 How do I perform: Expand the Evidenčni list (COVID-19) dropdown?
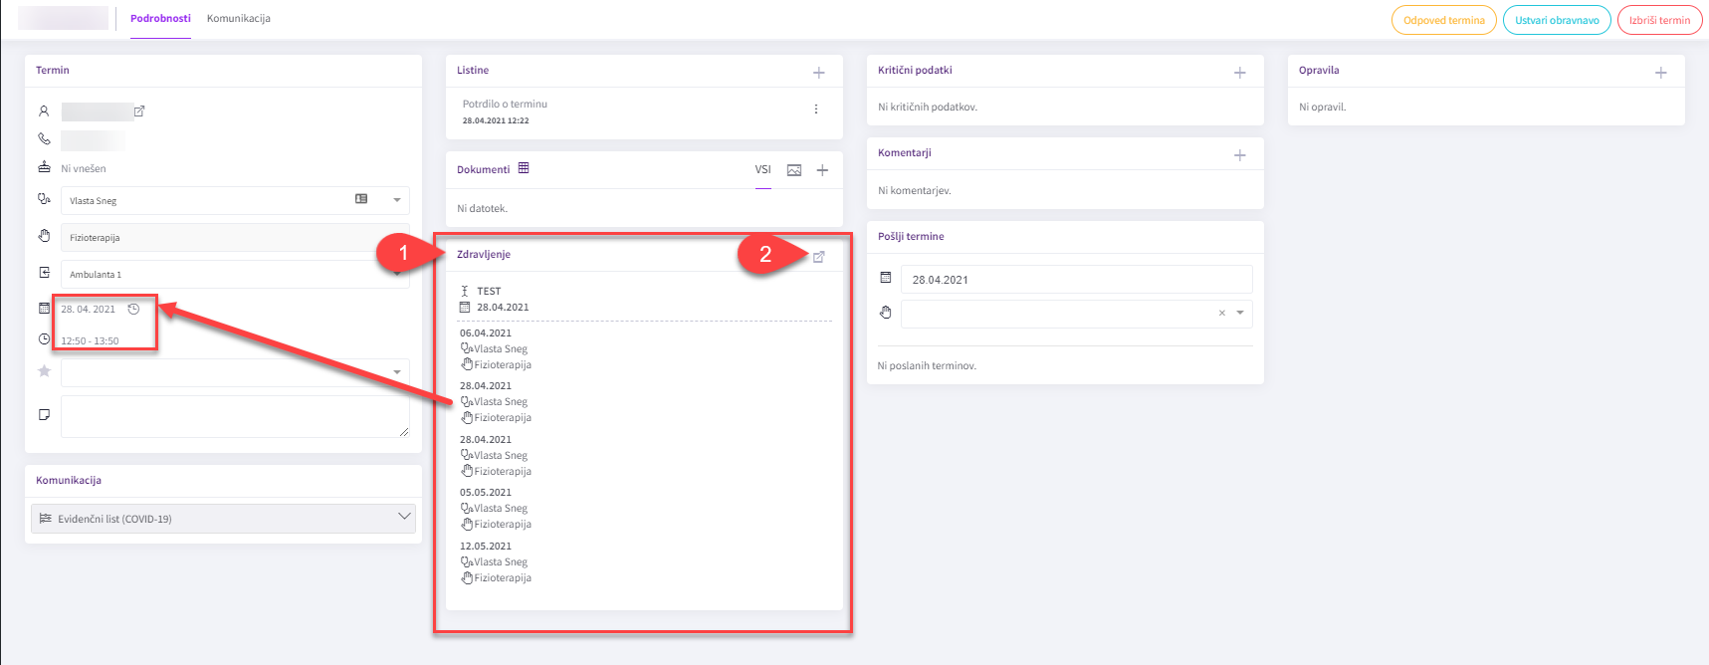tap(403, 518)
